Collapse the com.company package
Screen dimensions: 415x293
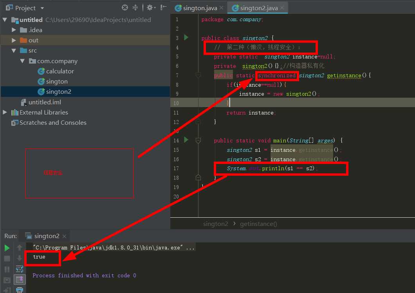[22, 61]
